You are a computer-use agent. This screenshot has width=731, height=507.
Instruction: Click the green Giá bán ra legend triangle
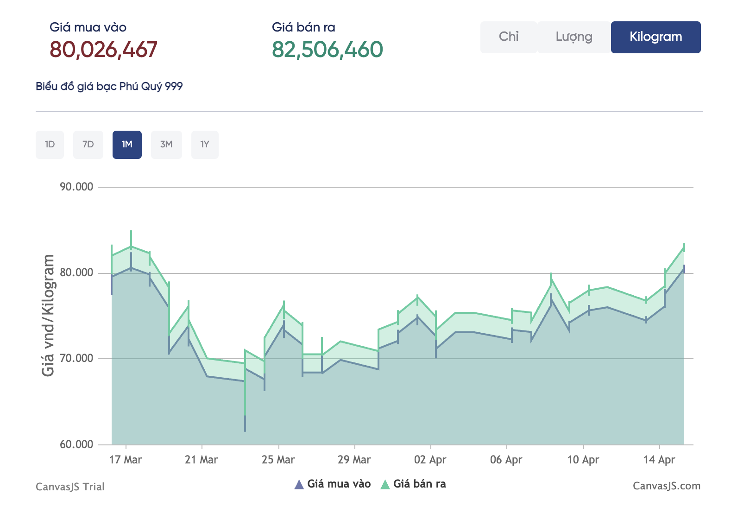click(385, 485)
